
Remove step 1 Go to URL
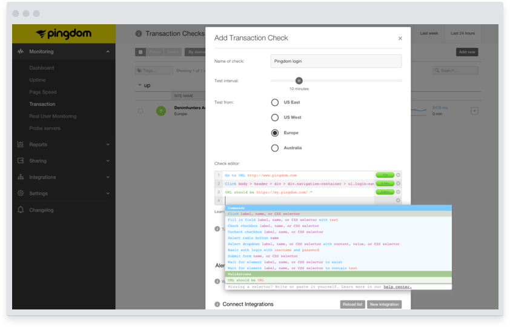398,175
